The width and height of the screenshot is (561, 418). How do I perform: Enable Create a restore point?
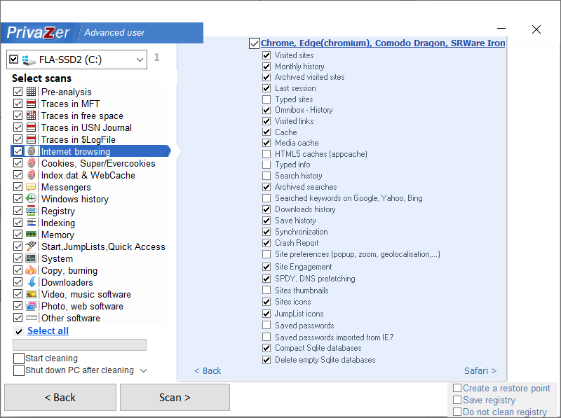(x=457, y=388)
